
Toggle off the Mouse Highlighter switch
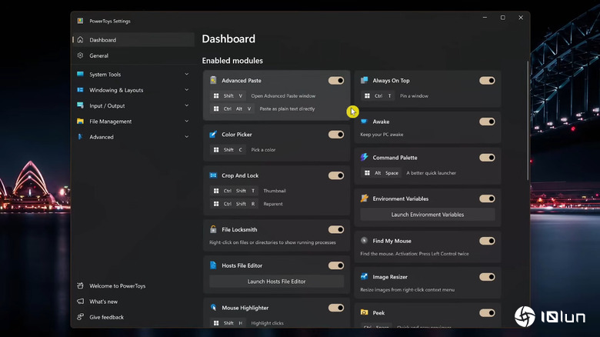point(335,308)
